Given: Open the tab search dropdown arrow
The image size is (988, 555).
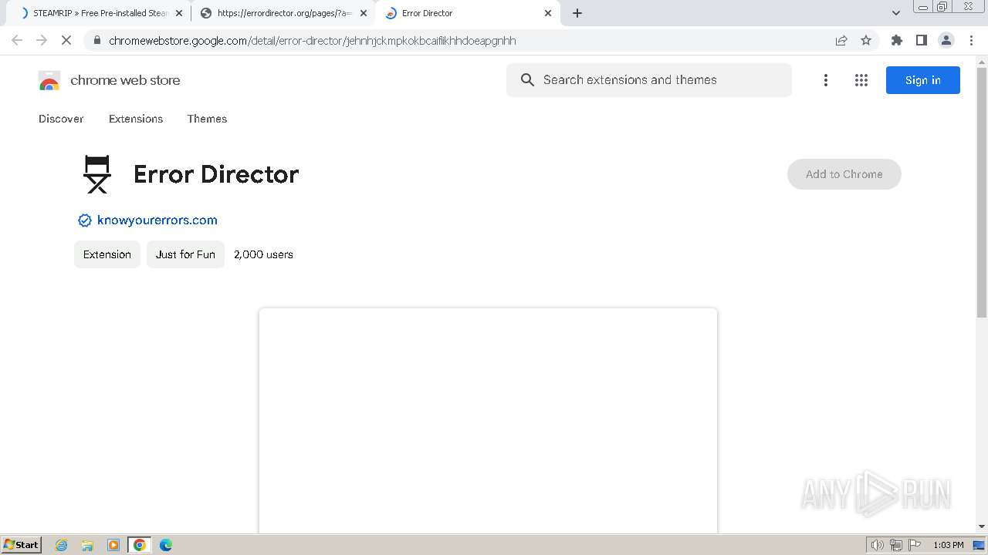Looking at the screenshot, I should click(x=896, y=13).
